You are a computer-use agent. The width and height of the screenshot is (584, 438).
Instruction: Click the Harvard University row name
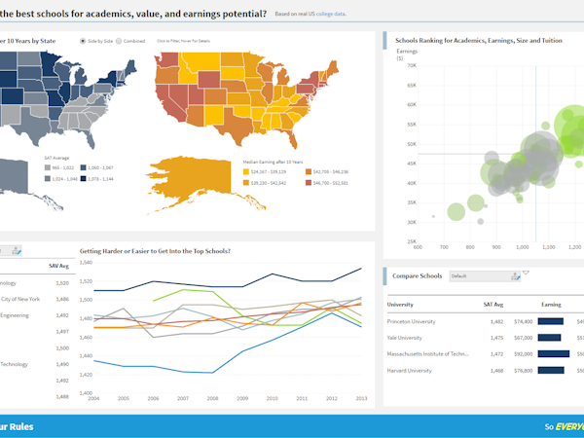410,371
